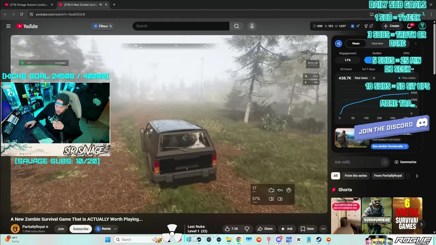Viewport: 436px width, 245px height.
Task: Submit Ask vidIQ arrow button
Action: click(385, 162)
